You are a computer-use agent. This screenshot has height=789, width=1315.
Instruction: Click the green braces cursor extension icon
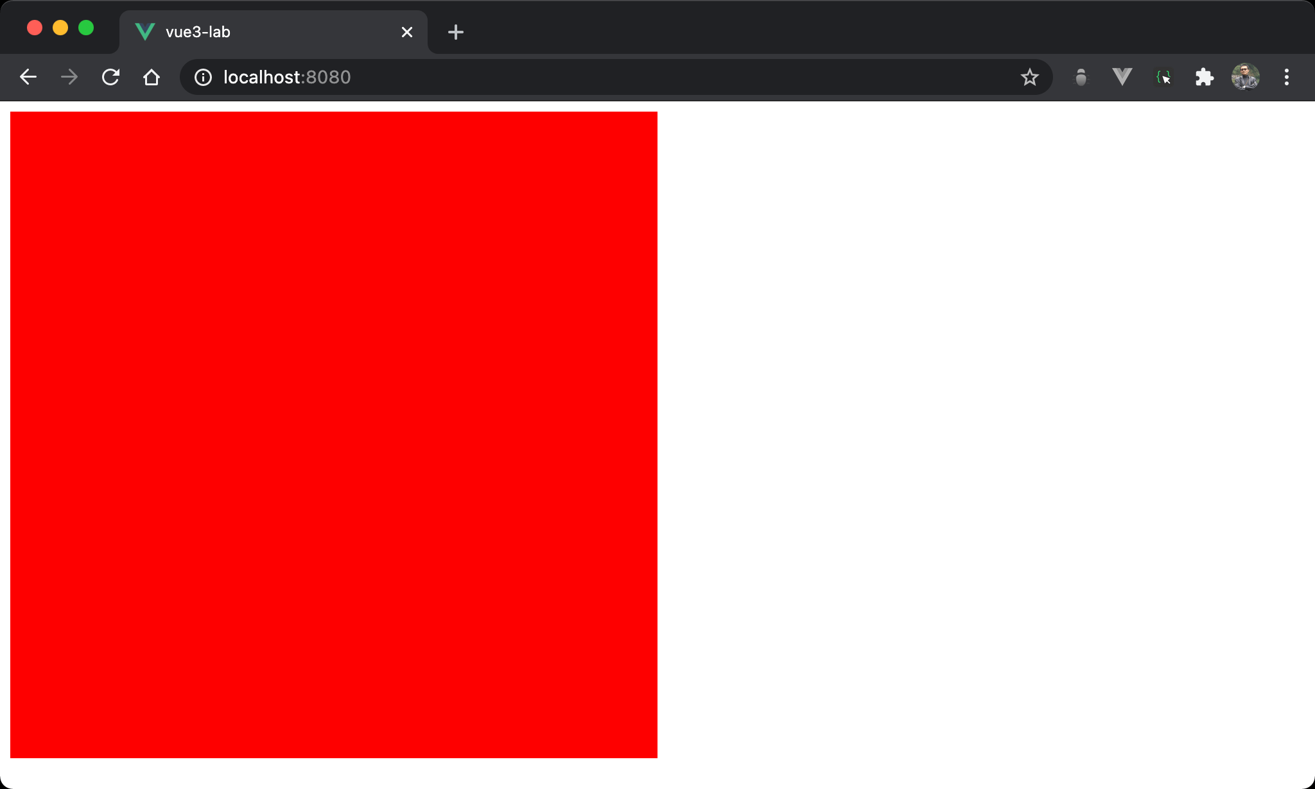1163,77
